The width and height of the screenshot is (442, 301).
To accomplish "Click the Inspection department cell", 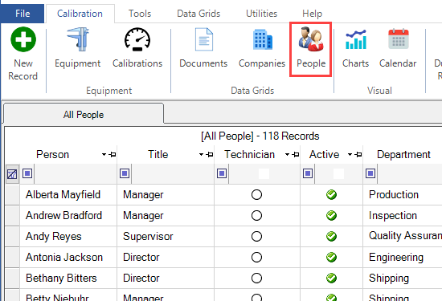I will 403,215.
